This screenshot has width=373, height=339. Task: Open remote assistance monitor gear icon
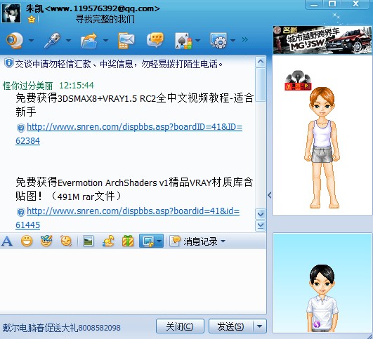(x=218, y=41)
